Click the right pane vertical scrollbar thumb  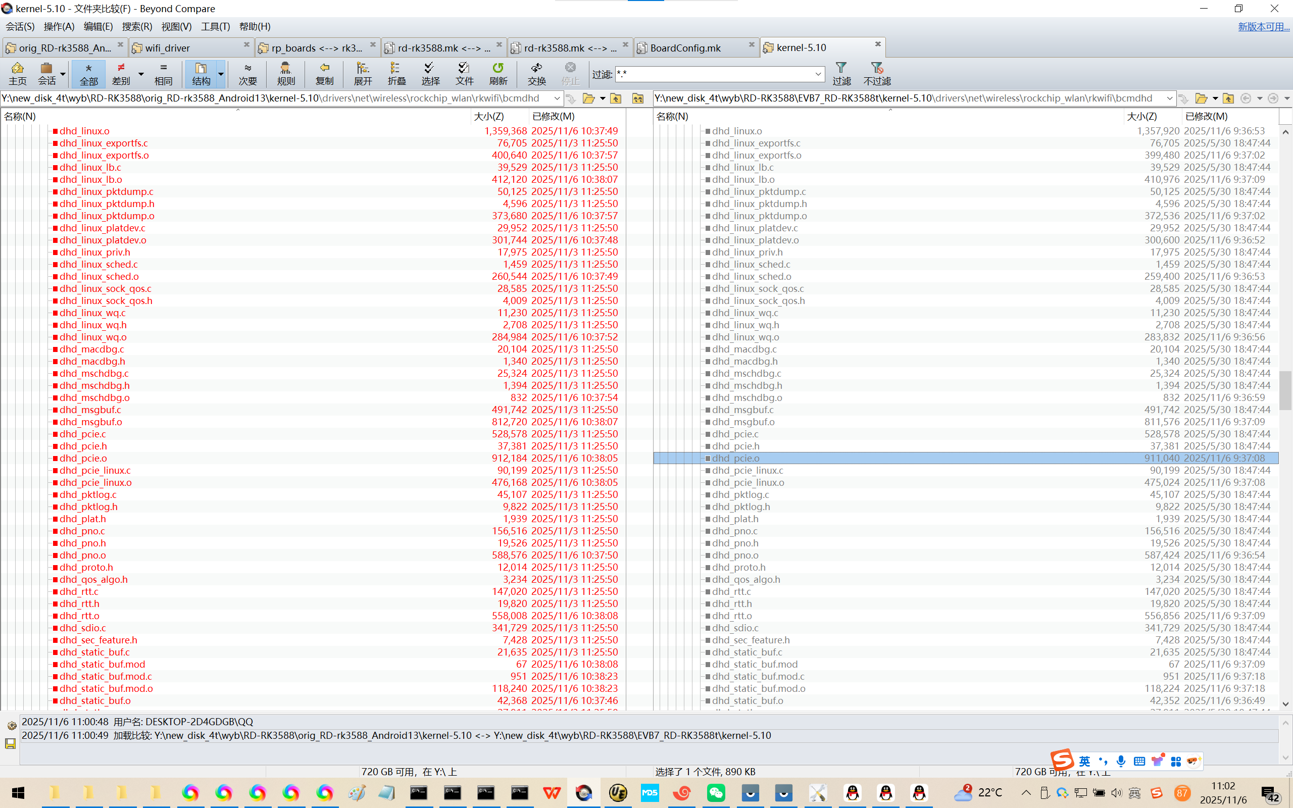1285,390
